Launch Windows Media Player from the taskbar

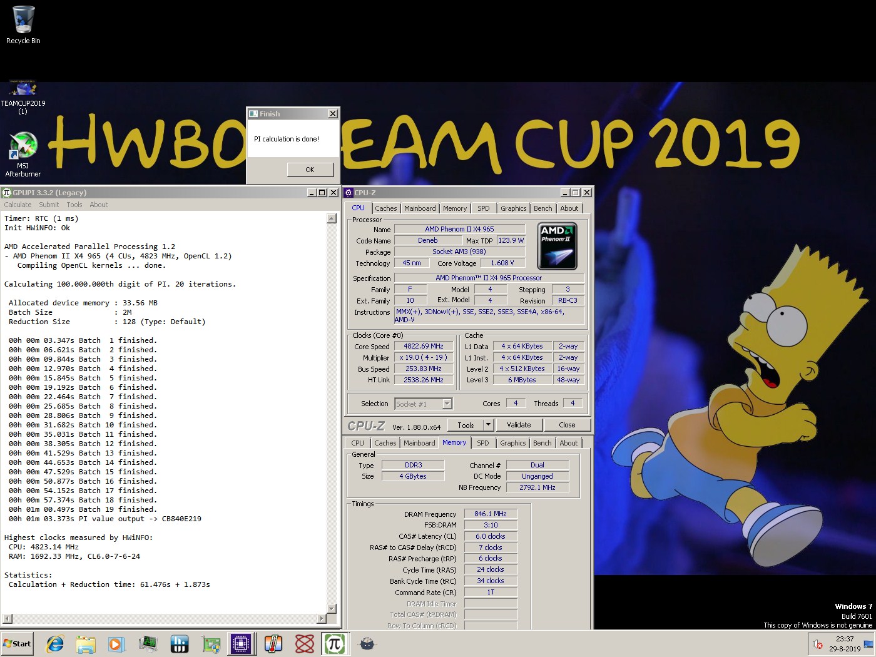pyautogui.click(x=116, y=644)
